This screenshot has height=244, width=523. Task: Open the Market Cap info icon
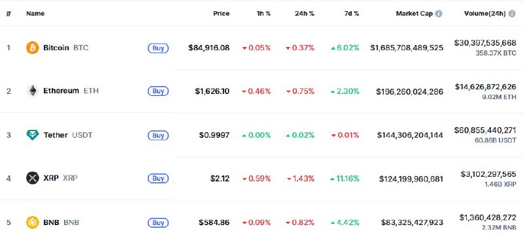pos(439,14)
